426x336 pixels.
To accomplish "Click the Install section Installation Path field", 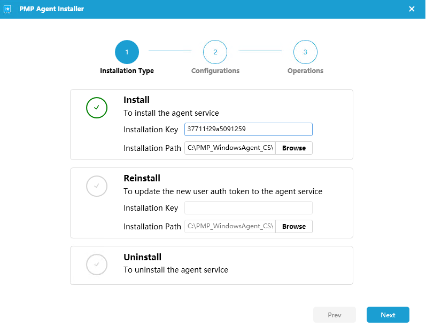I will point(230,148).
